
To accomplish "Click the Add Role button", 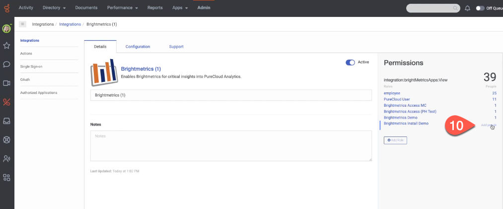I will (396, 140).
